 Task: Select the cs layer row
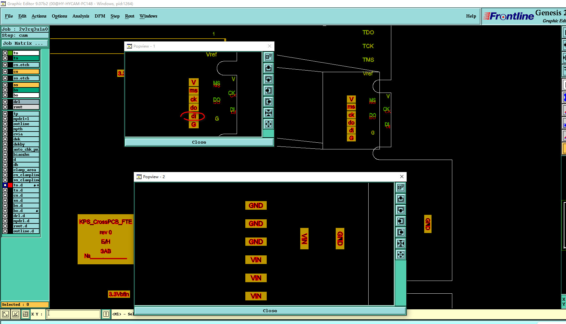tap(26, 72)
